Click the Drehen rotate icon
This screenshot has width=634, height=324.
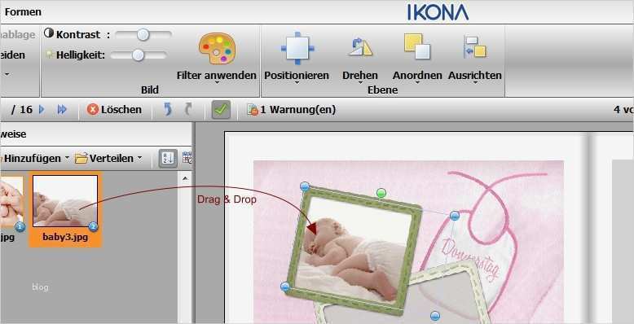pyautogui.click(x=360, y=48)
